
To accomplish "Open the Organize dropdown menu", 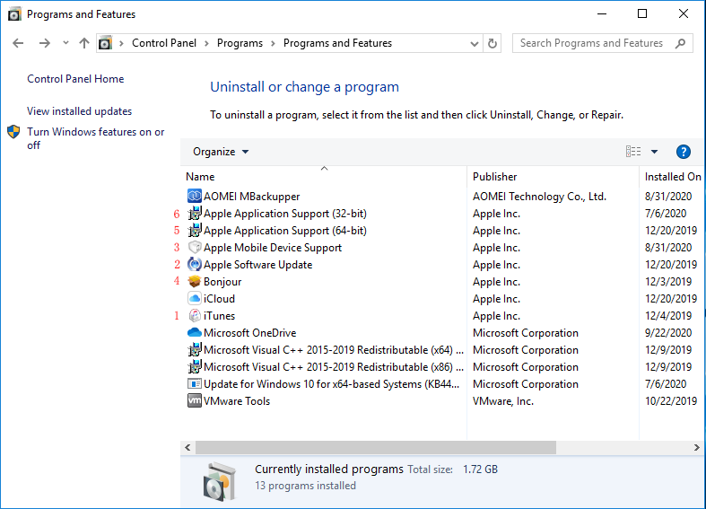I will [221, 152].
